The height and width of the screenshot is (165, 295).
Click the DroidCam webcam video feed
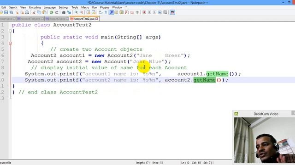(264, 140)
